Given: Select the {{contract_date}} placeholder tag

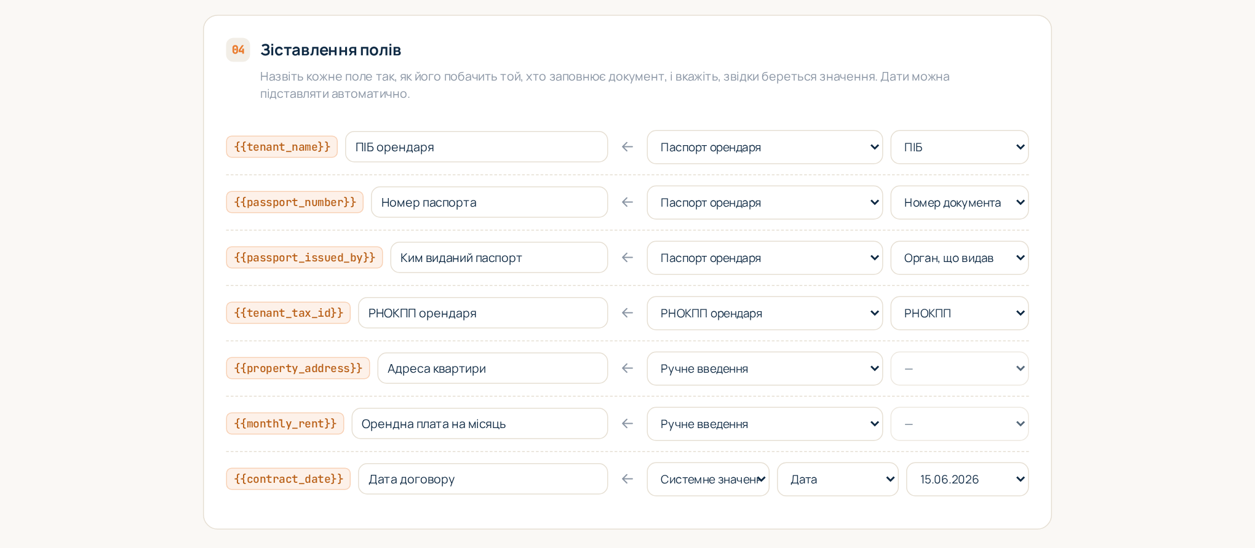Looking at the screenshot, I should click(289, 479).
